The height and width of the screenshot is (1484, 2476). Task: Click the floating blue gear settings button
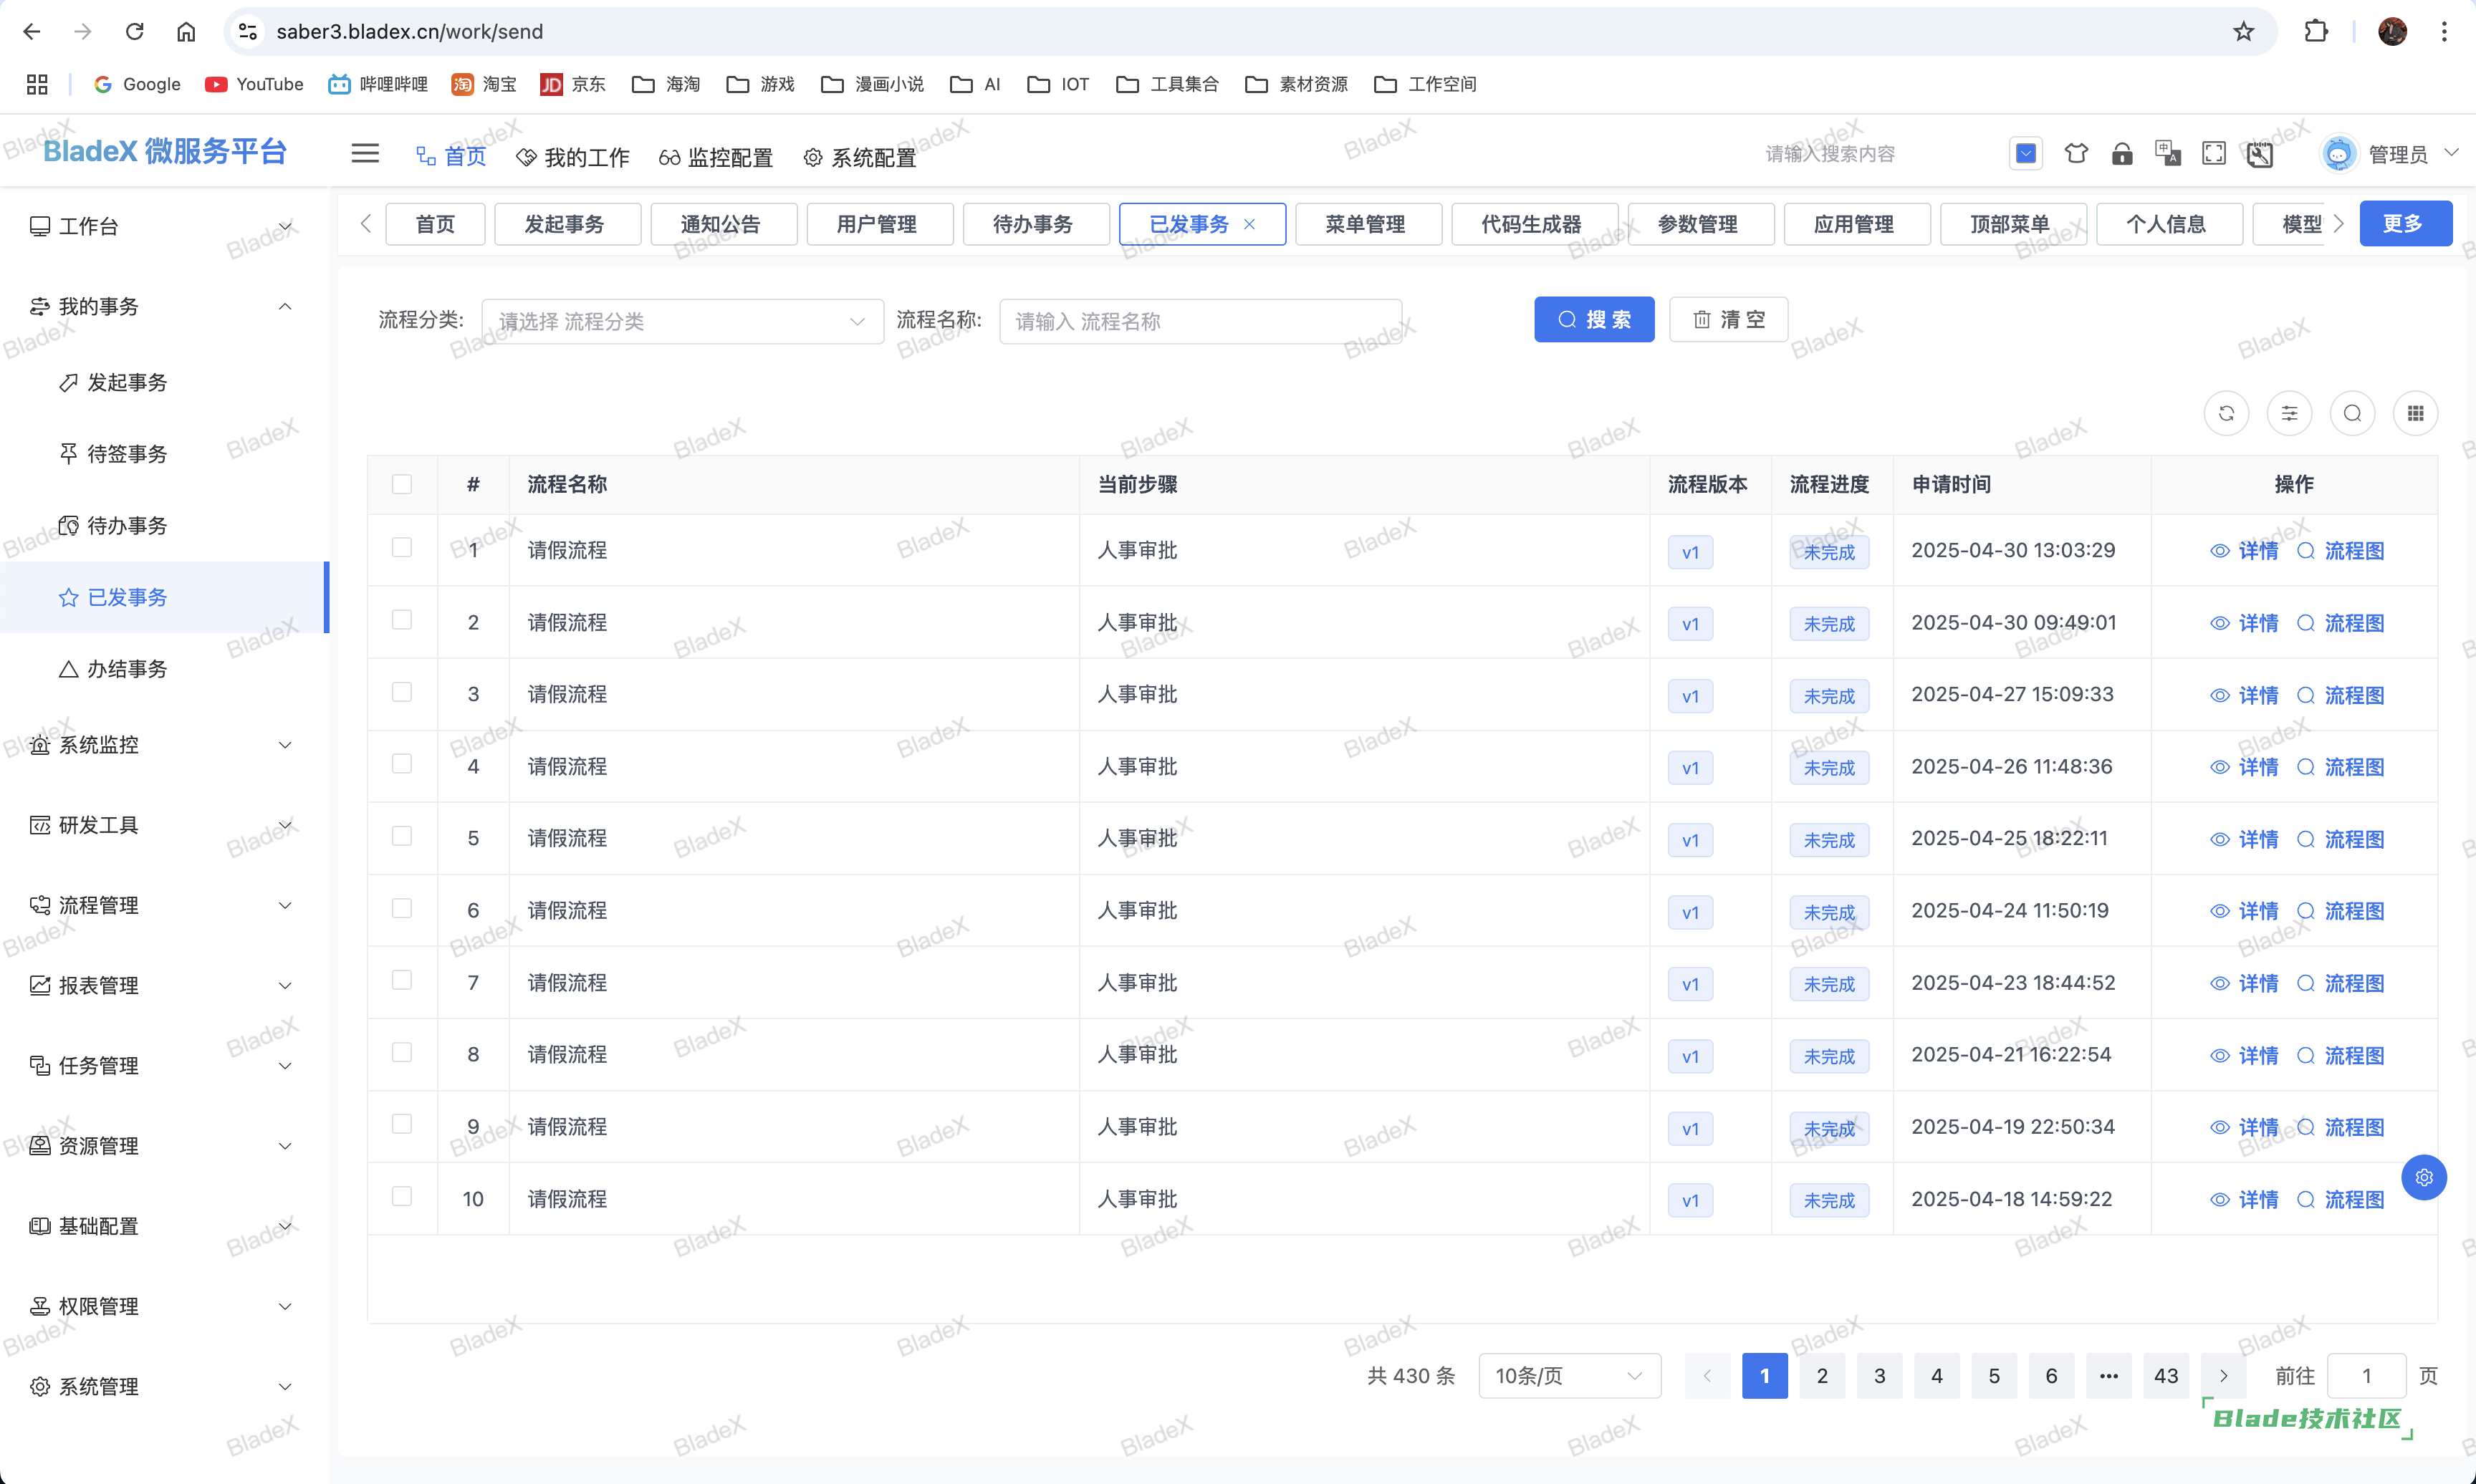click(2424, 1178)
